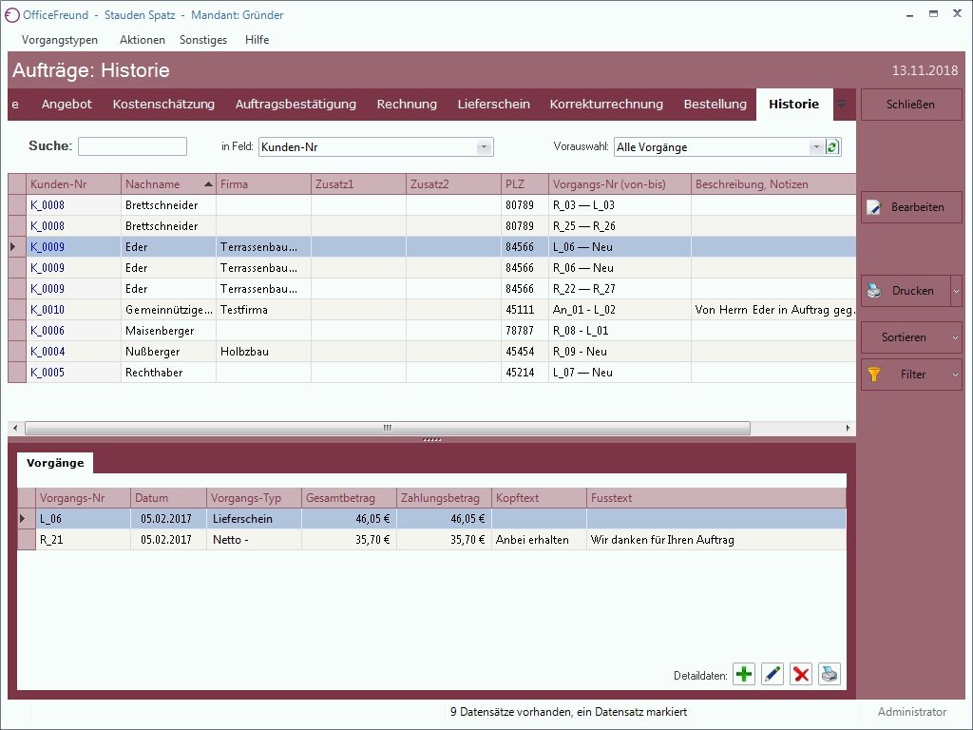Expand the Filter dropdown arrow
The height and width of the screenshot is (730, 973).
[x=955, y=375]
